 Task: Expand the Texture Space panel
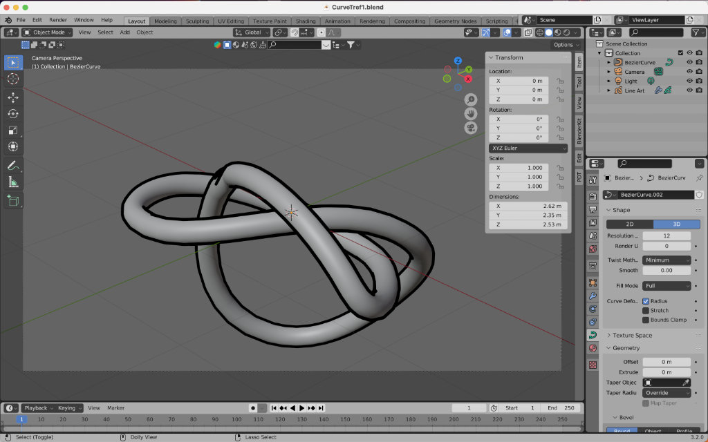click(x=632, y=335)
